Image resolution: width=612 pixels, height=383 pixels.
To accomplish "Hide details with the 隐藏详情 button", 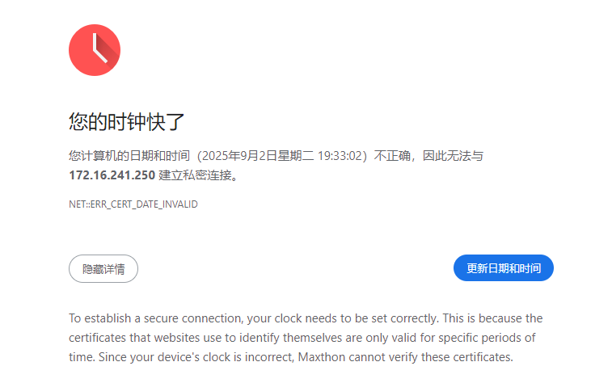I will 103,269.
